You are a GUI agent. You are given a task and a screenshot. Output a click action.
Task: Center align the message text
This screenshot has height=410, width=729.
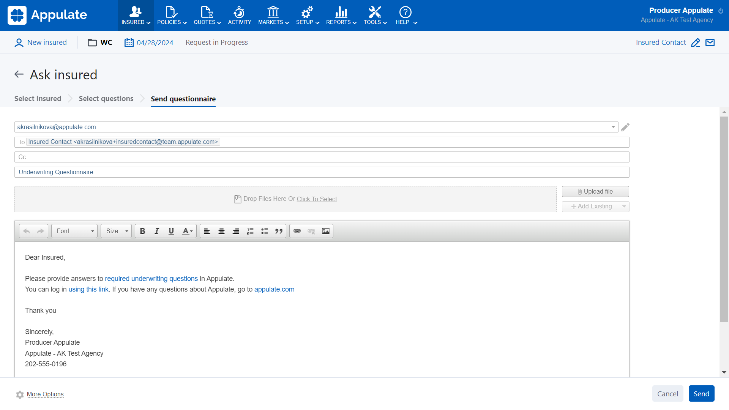[x=221, y=231]
